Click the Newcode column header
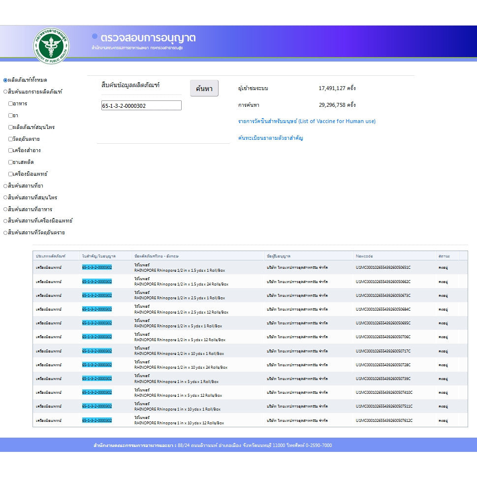 point(364,256)
